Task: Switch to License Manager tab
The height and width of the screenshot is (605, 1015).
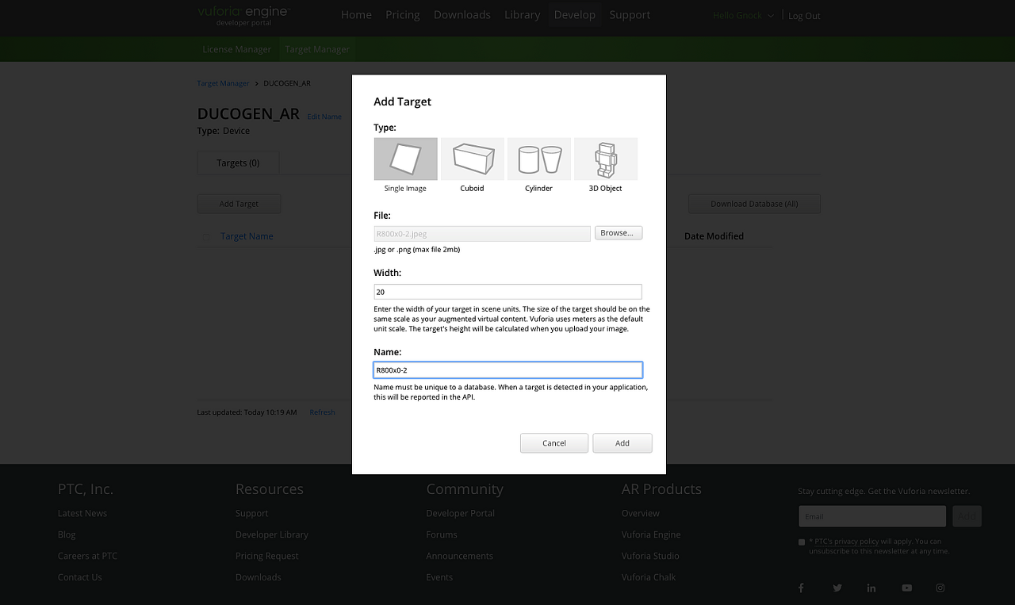Action: 236,49
